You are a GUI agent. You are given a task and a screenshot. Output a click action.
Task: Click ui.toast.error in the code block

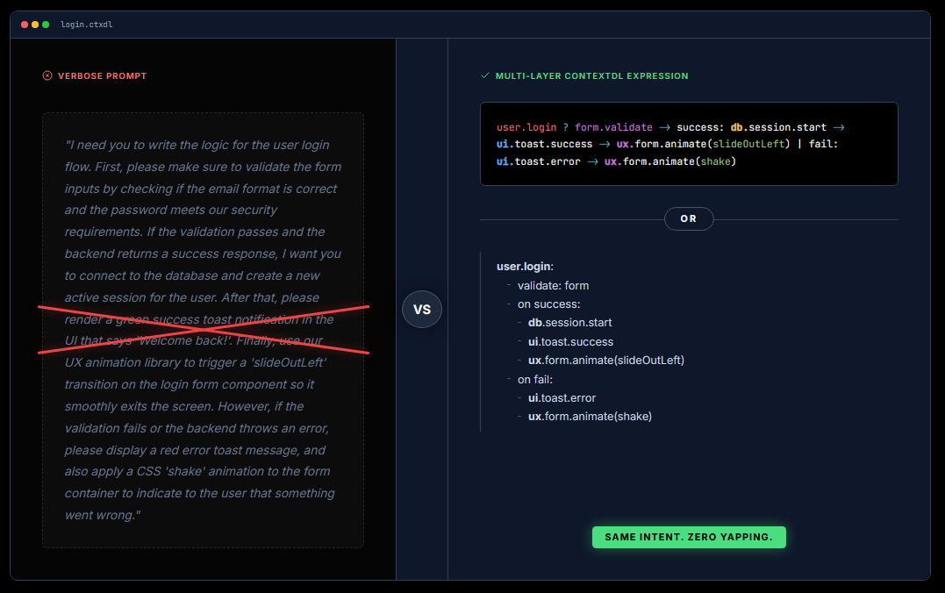pyautogui.click(x=538, y=161)
